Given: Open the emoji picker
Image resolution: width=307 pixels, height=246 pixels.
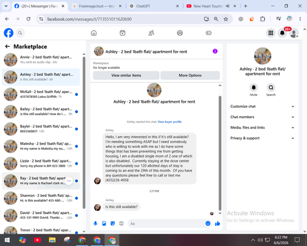Looking at the screenshot, I should coord(208,223).
